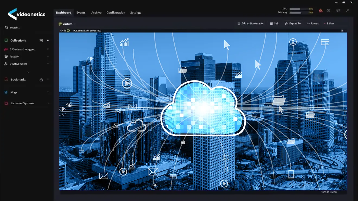Open the messages chat bubble icon
The height and width of the screenshot is (201, 358).
coord(338,11)
